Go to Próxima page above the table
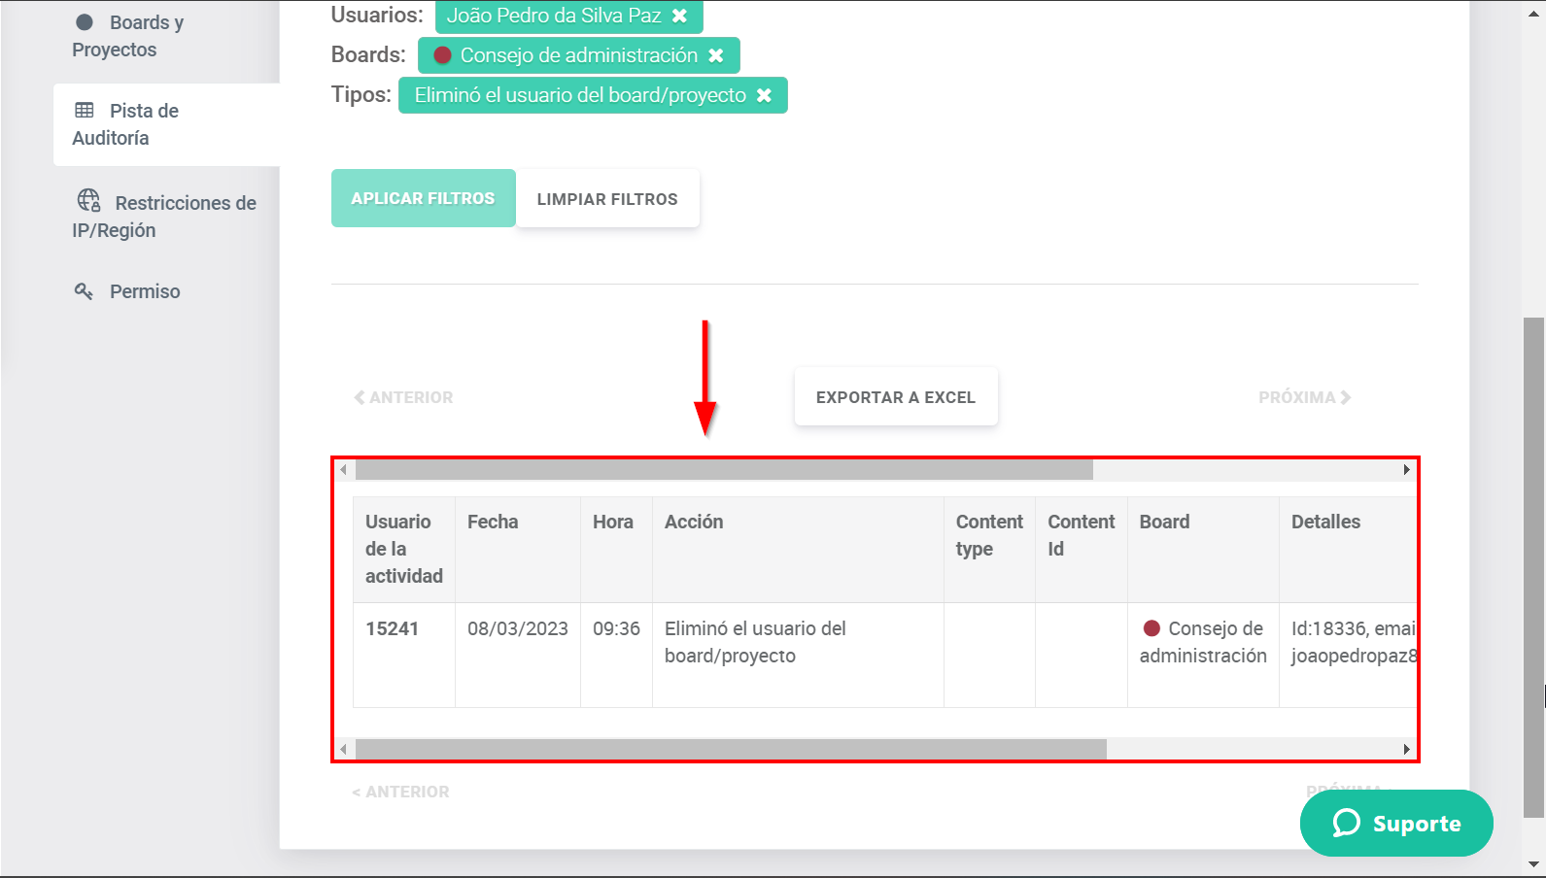 click(x=1304, y=397)
